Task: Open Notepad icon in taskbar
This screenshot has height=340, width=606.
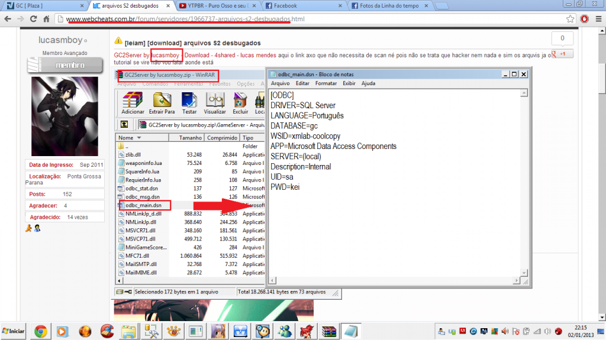Action: click(350, 332)
